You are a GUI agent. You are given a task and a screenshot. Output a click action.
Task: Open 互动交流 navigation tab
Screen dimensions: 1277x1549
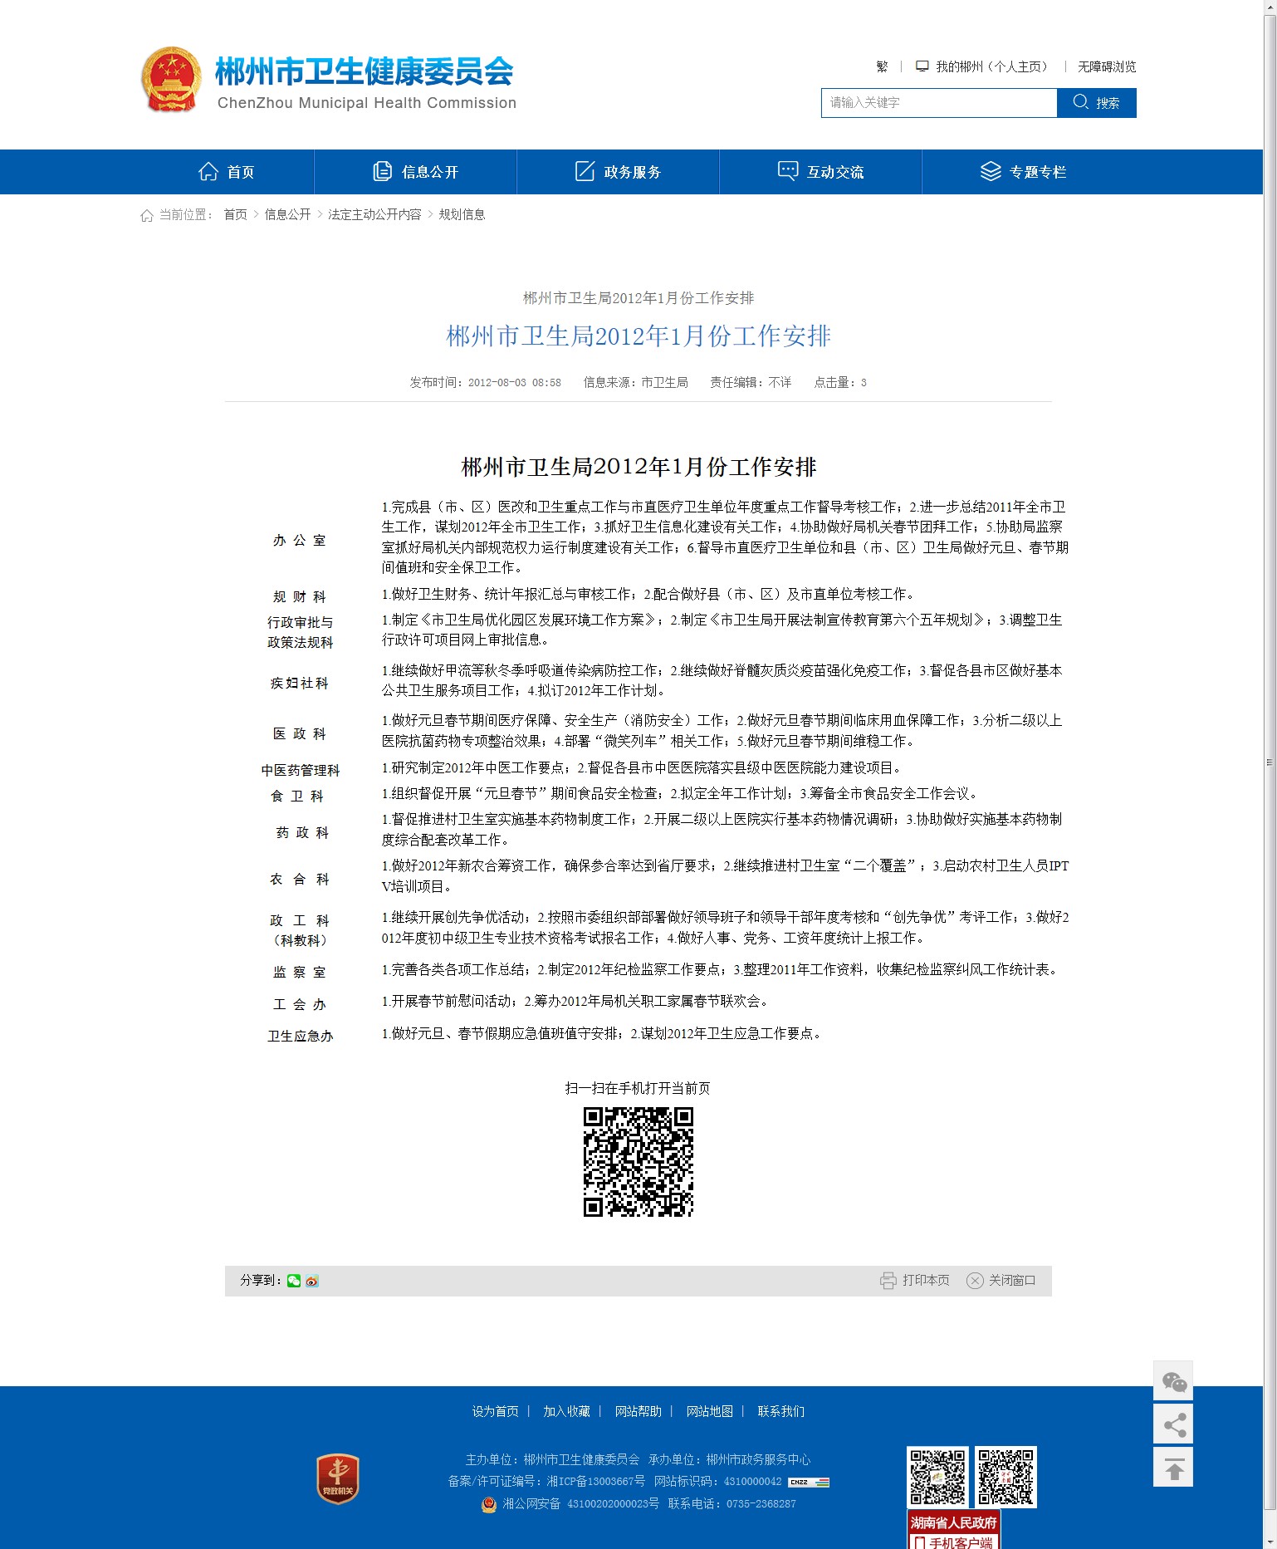[x=820, y=172]
